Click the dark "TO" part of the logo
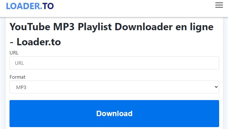 coord(48,6)
